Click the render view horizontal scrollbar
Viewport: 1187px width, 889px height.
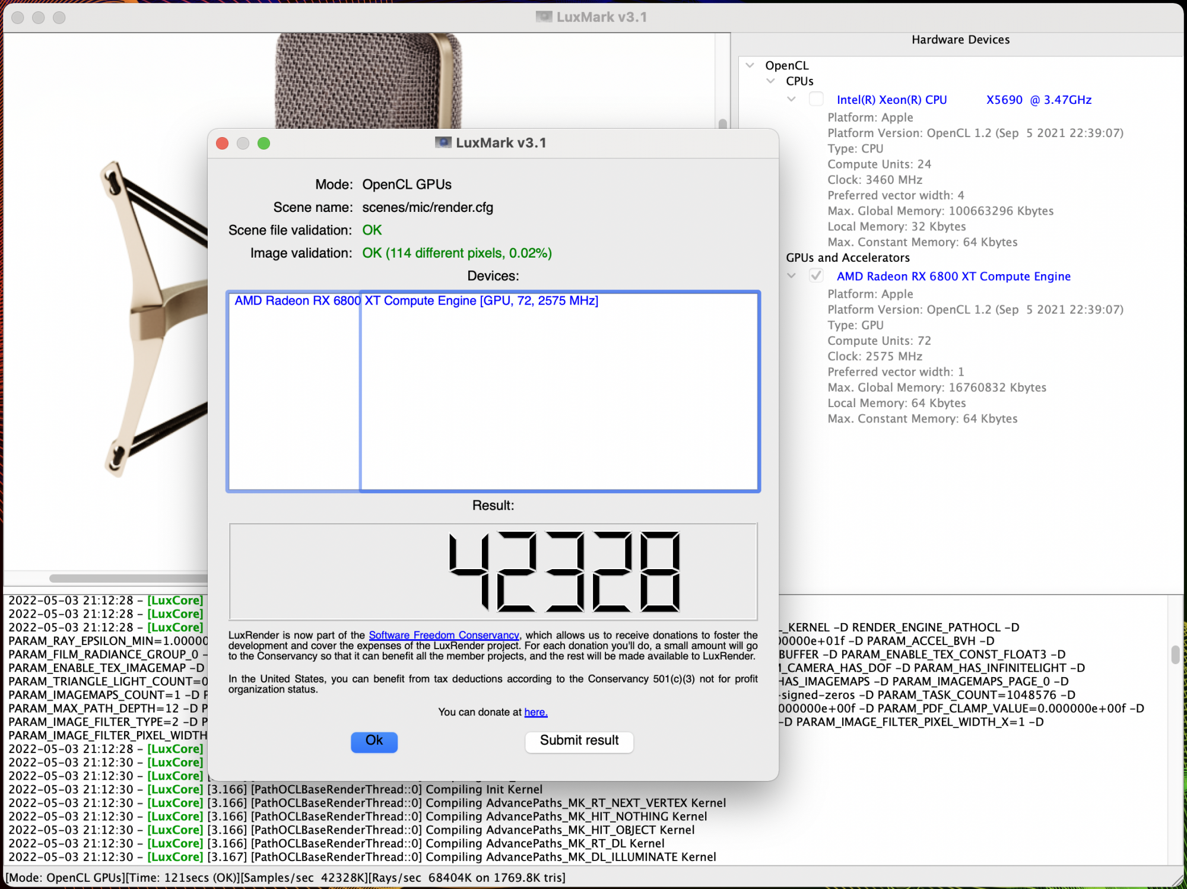[x=129, y=578]
